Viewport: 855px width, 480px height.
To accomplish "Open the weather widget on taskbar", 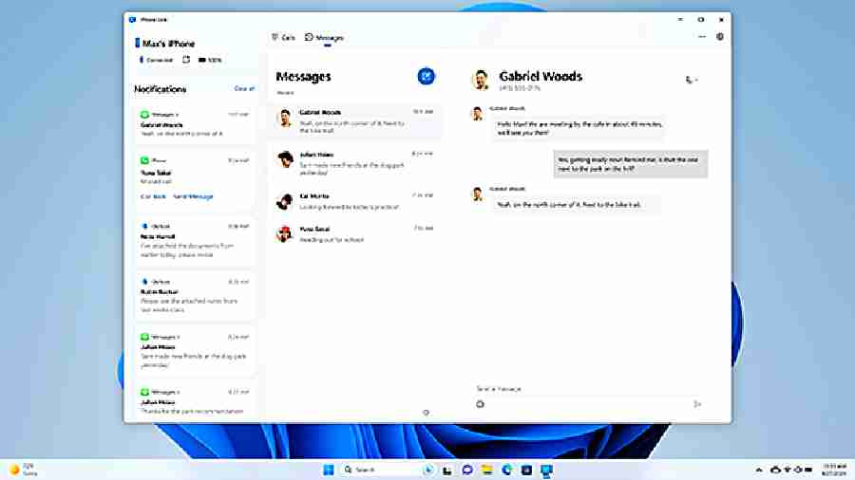I will pyautogui.click(x=23, y=470).
